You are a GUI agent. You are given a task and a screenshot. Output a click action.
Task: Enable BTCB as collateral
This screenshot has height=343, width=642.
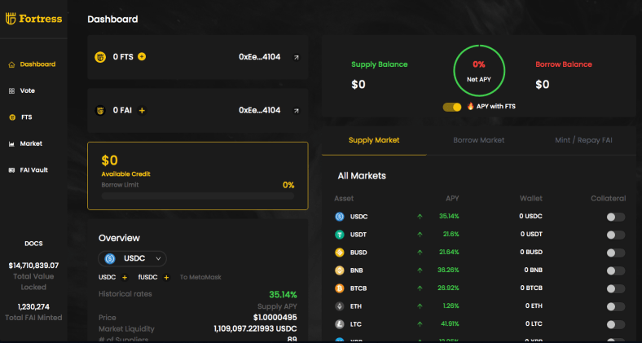[x=616, y=289]
